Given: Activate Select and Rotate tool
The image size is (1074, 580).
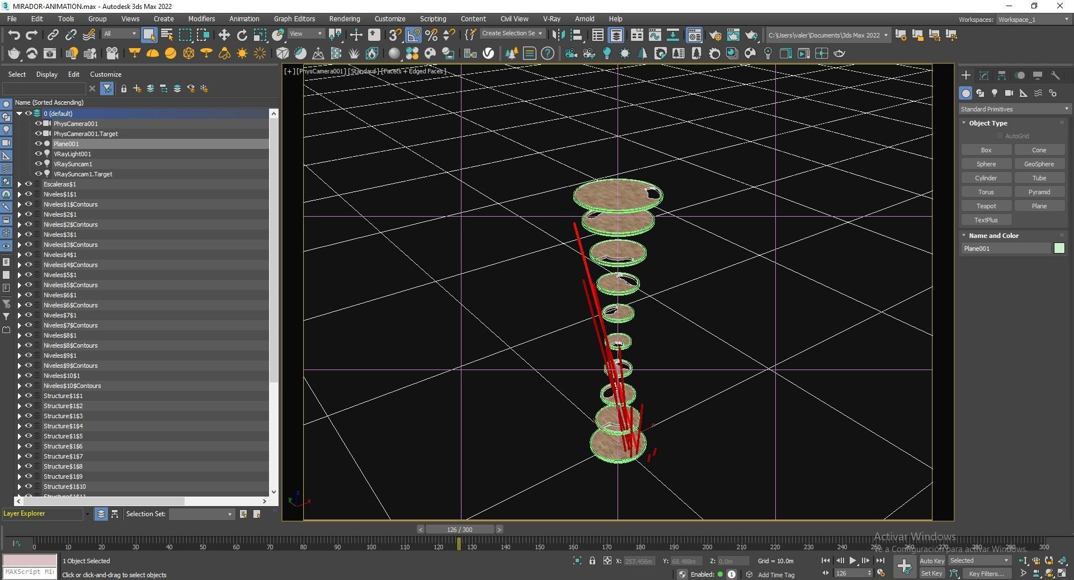Looking at the screenshot, I should tap(242, 35).
